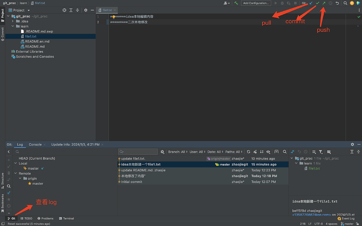Collapse the Remote branches node
This screenshot has width=362, height=226.
pyautogui.click(x=15, y=173)
